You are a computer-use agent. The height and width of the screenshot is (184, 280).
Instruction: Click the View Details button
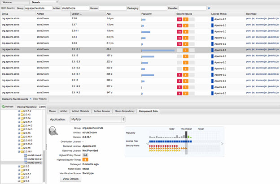tap(71, 179)
